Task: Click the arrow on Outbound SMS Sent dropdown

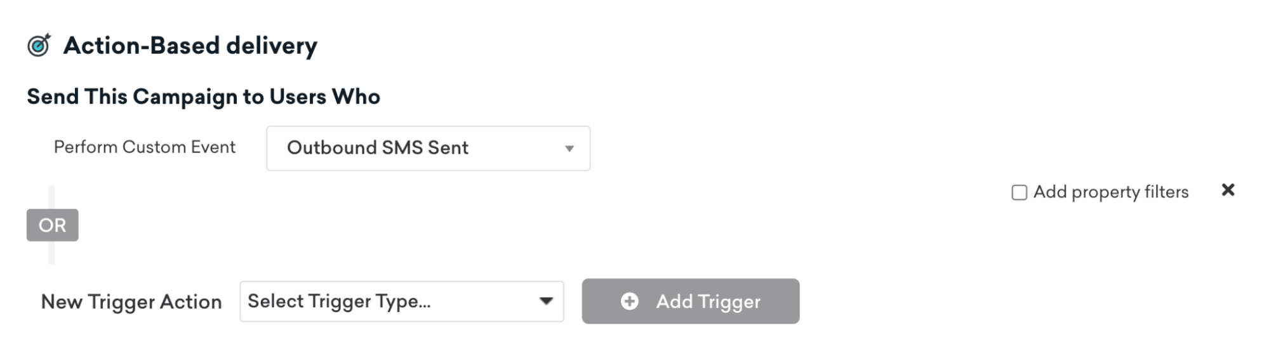Action: click(x=569, y=148)
